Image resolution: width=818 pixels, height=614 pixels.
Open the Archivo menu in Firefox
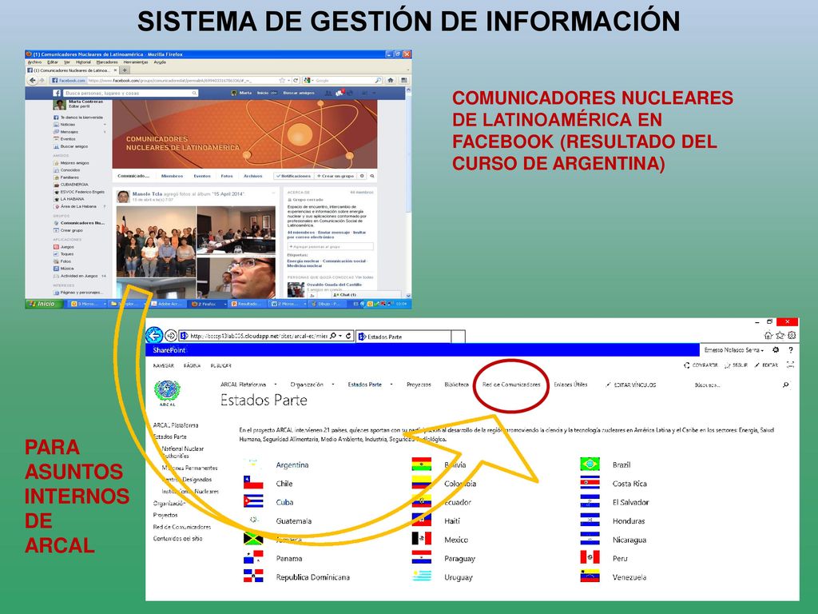point(34,62)
